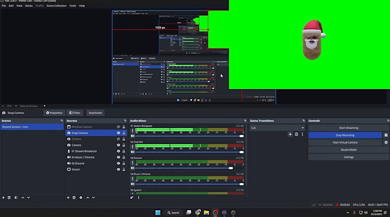Open File Explorer from the taskbar
Image resolution: width=390 pixels, height=217 pixels.
point(206,212)
